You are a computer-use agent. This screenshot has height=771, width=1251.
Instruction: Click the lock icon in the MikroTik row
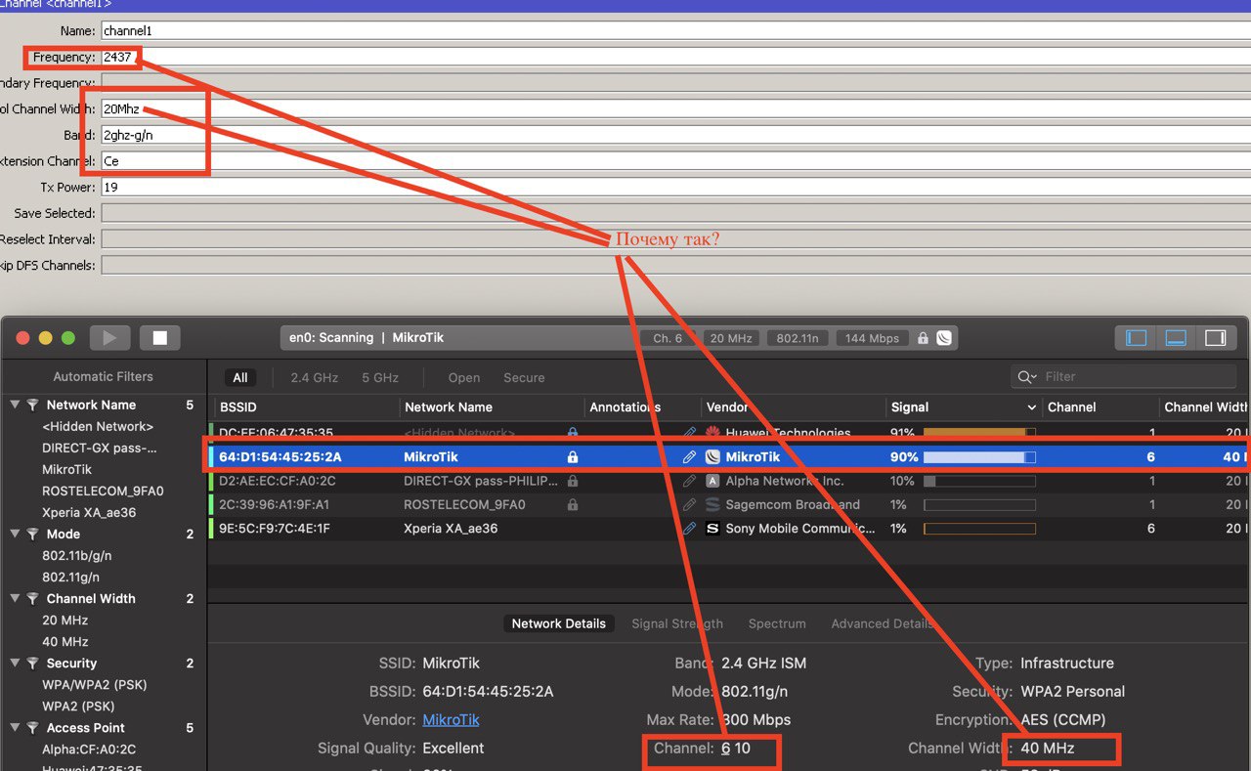click(573, 456)
